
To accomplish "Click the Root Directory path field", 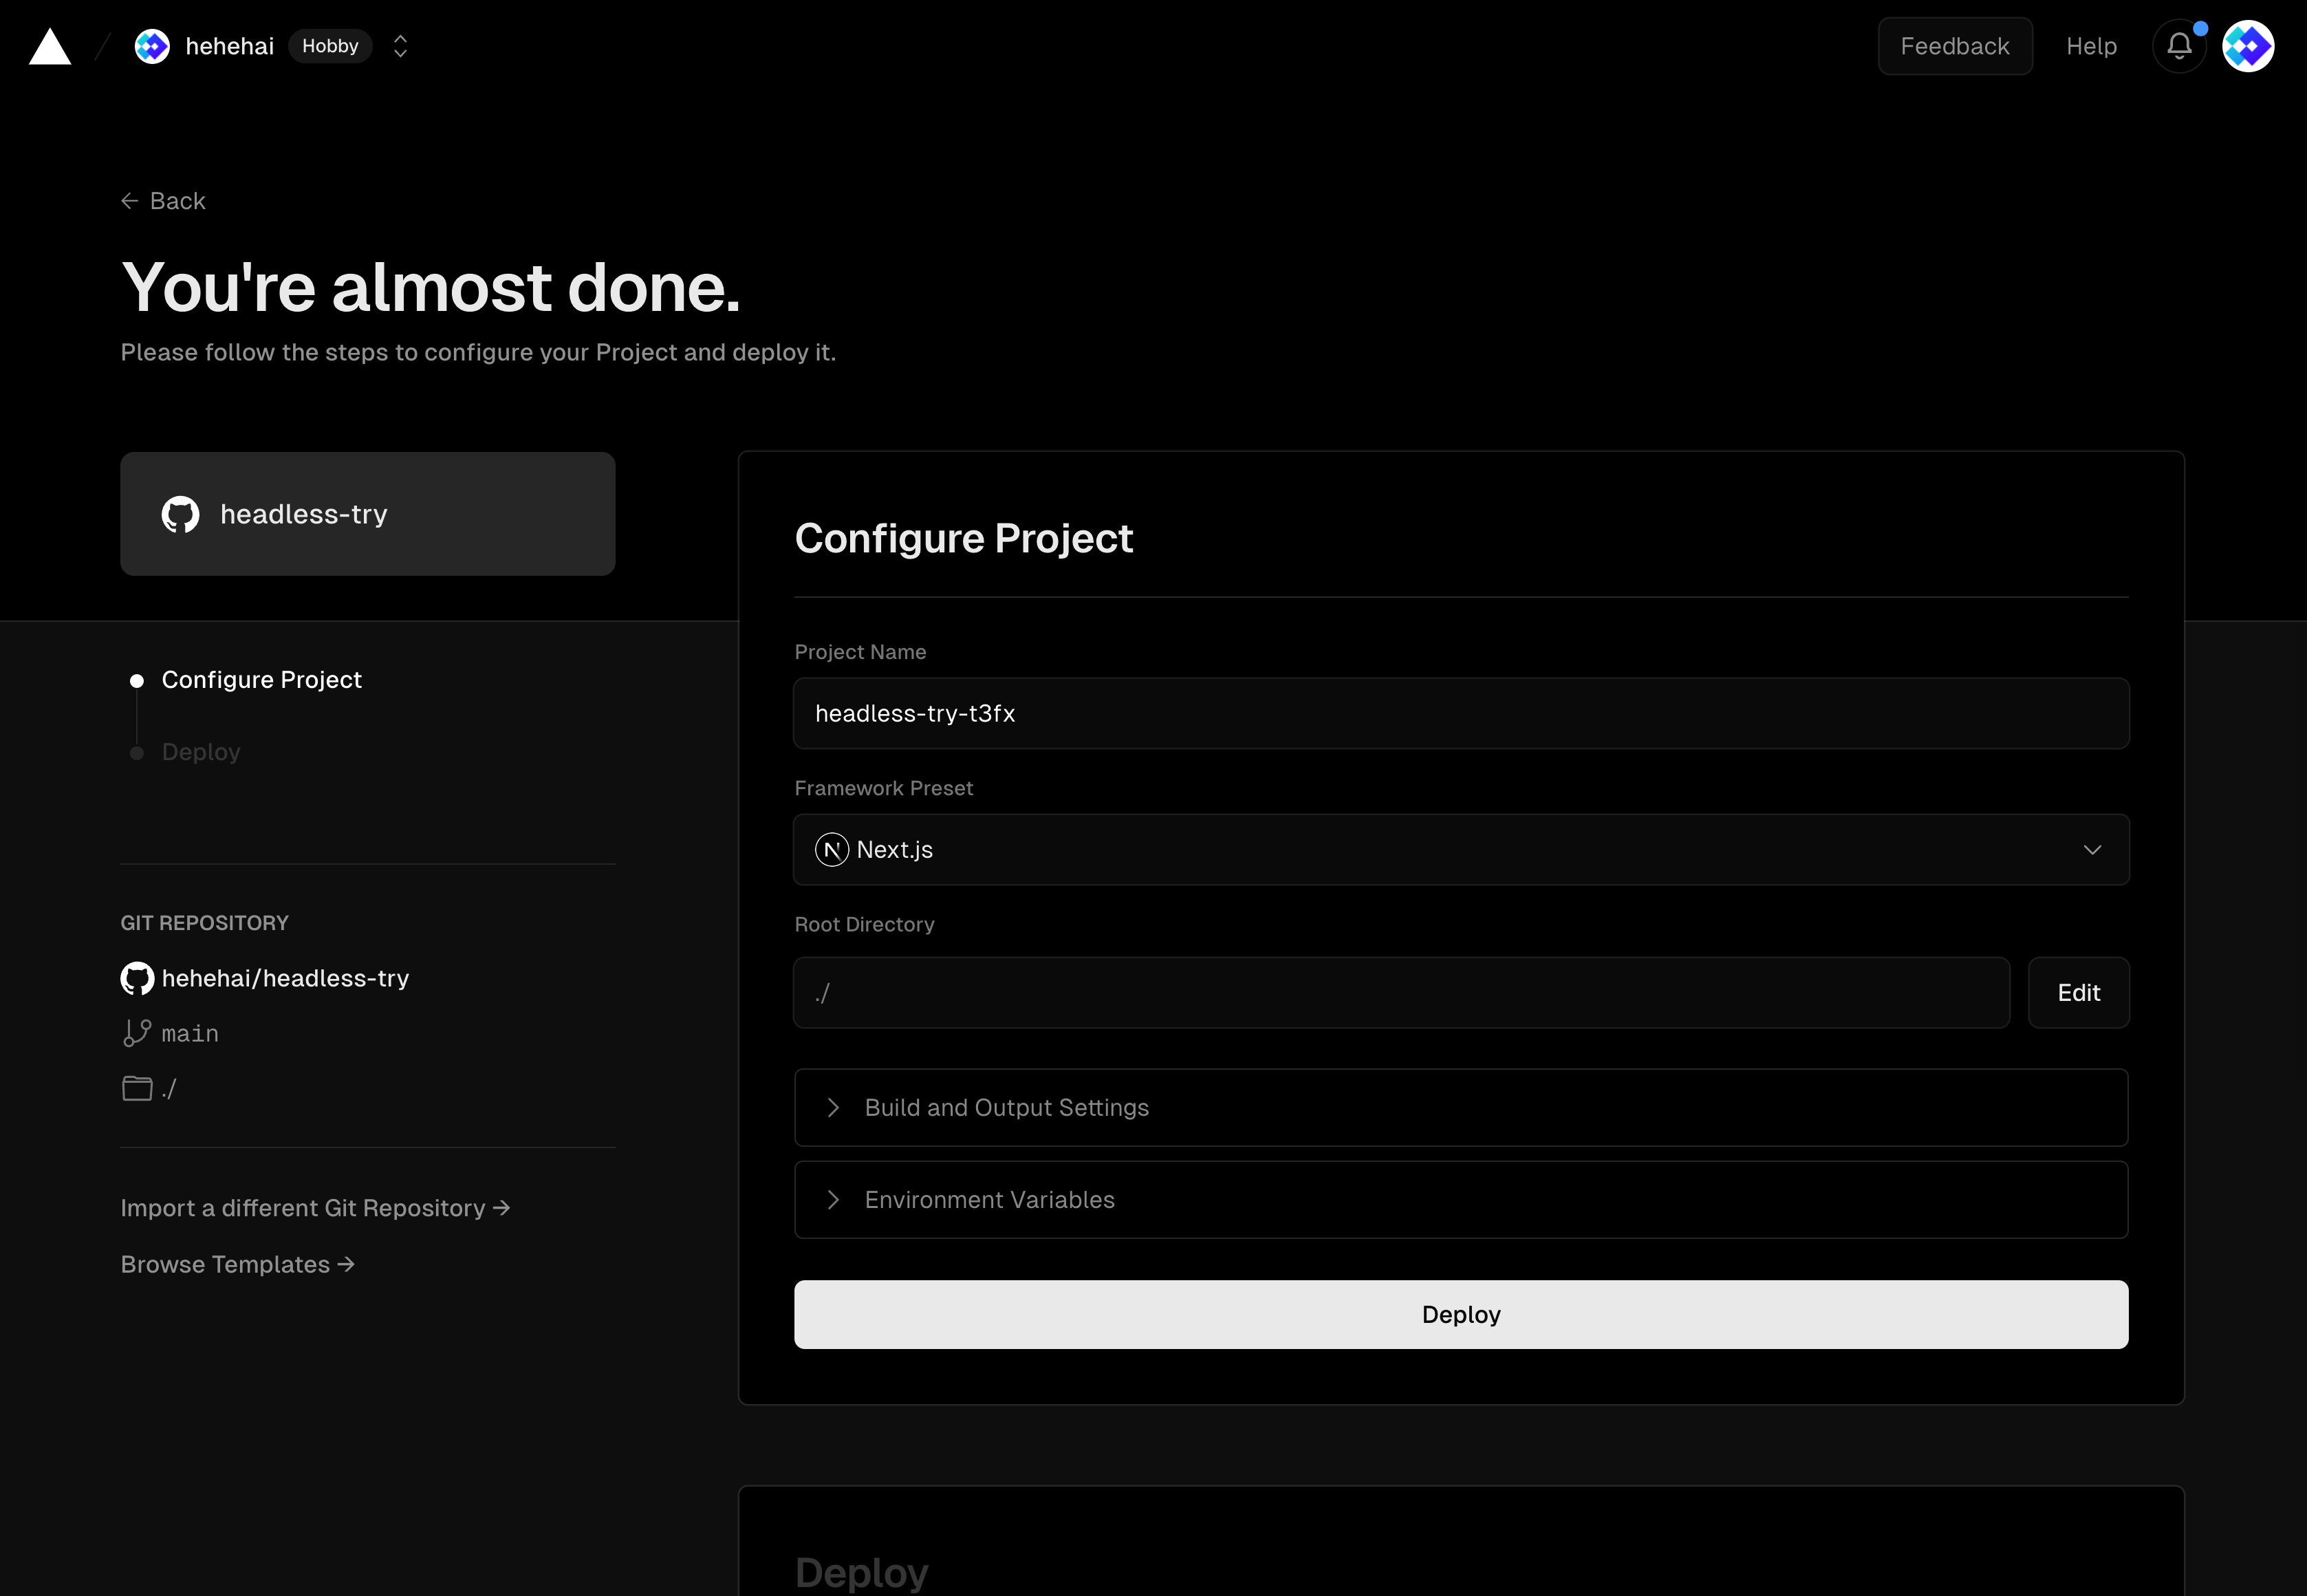I will tap(1400, 992).
